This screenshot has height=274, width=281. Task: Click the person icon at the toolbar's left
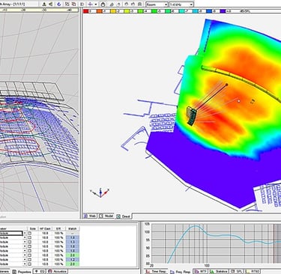point(44,4)
